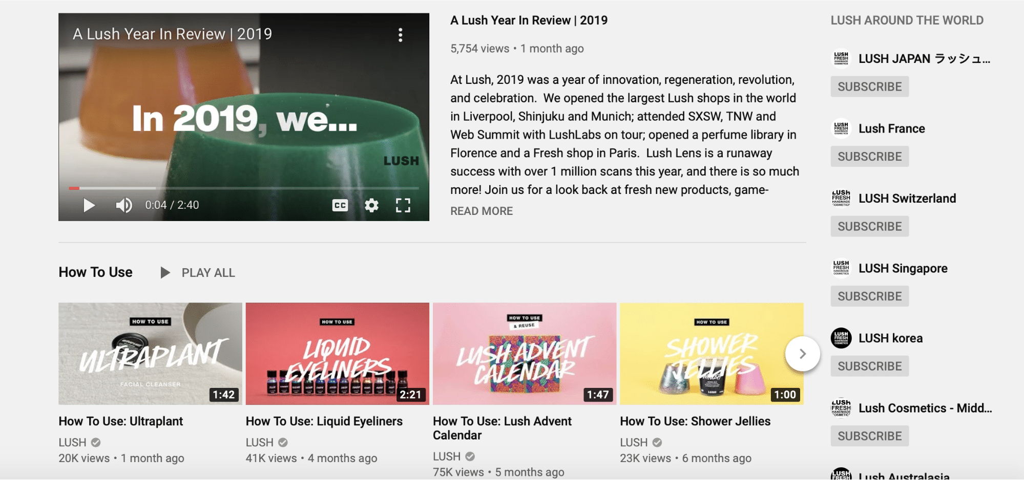Subscribe to LUSH JAPAN
Image resolution: width=1024 pixels, height=480 pixels.
[x=870, y=86]
